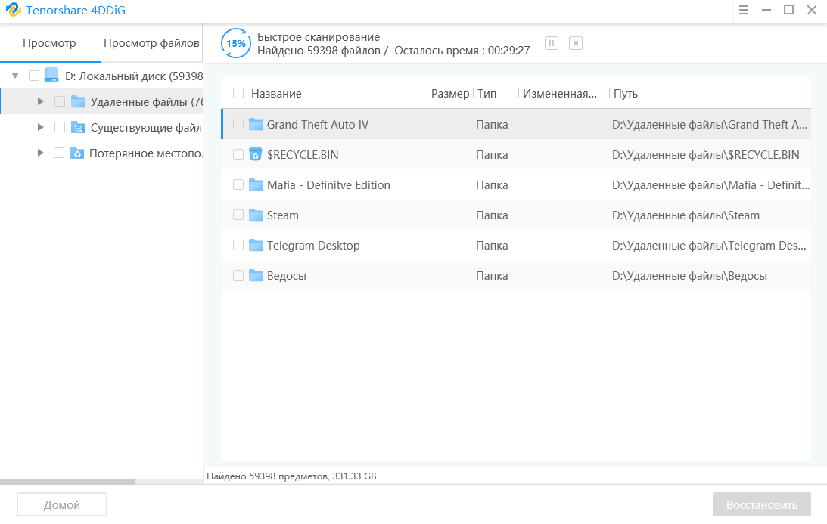Check the Telegram Desktop checkbox
This screenshot has height=524, width=827.
tap(238, 245)
